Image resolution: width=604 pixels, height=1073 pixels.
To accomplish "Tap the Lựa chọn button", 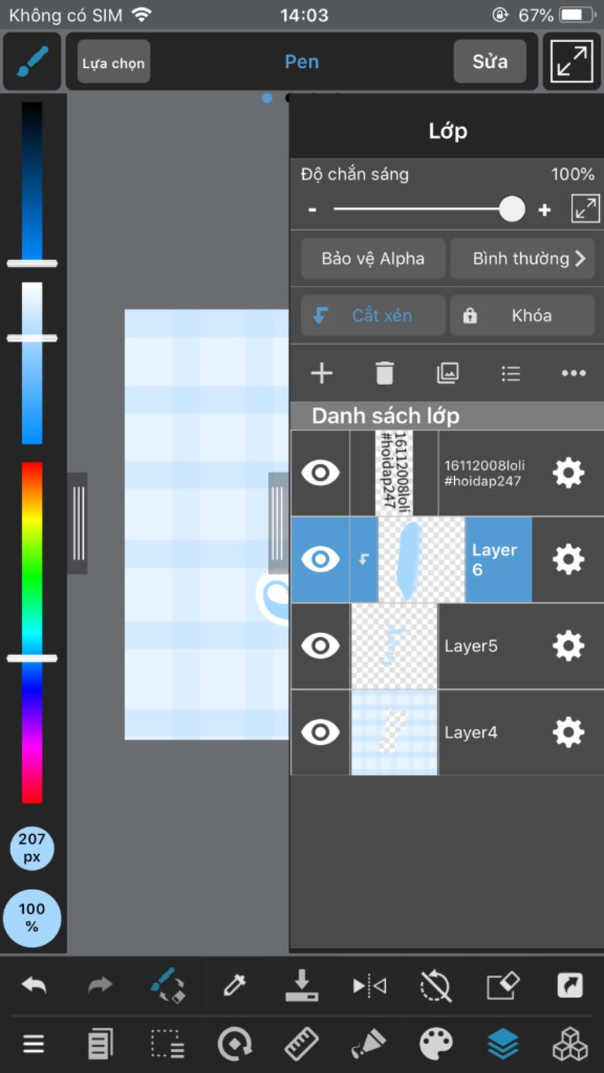I will 113,62.
